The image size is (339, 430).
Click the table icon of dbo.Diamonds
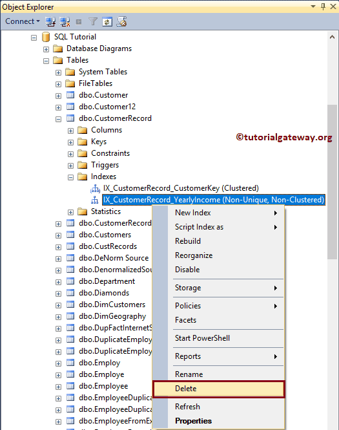pos(70,293)
